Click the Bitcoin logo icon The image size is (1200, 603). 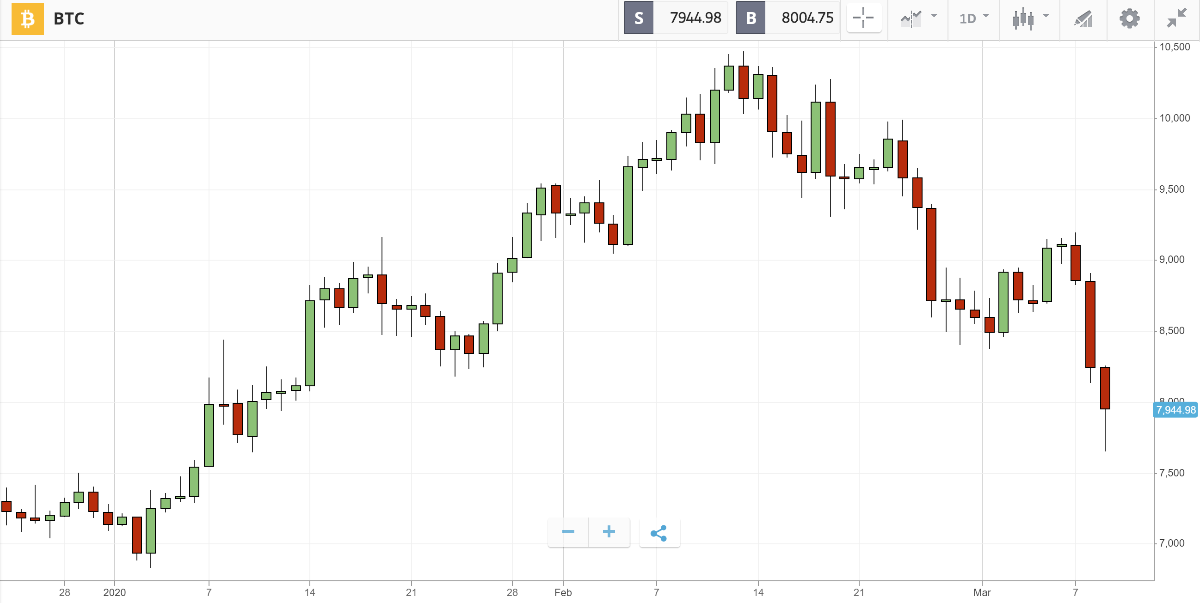(27, 18)
